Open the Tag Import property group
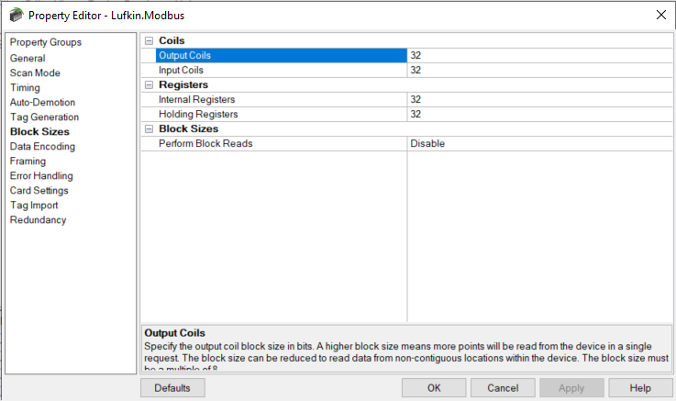Image resolution: width=676 pixels, height=401 pixels. 34,205
